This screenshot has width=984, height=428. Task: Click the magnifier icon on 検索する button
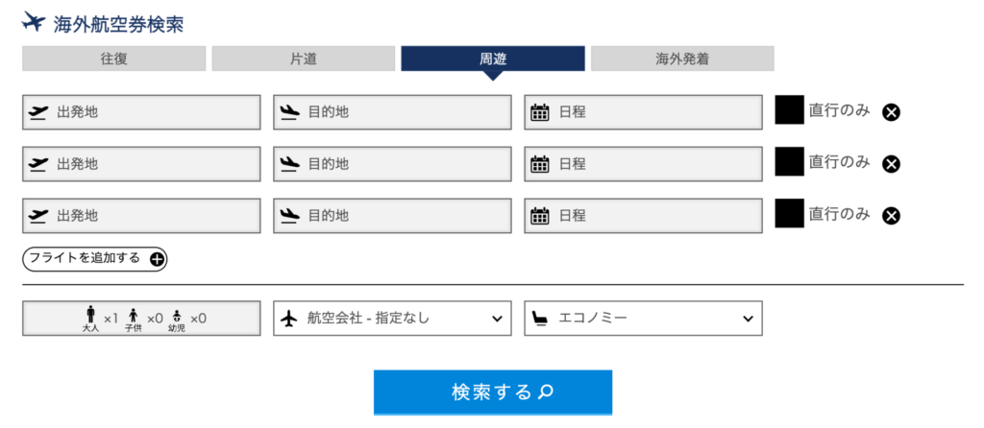pos(546,392)
